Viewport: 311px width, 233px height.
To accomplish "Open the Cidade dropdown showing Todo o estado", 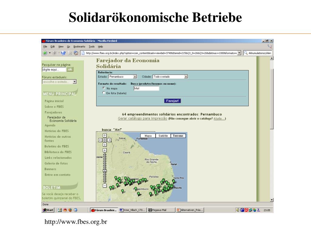I will [x=170, y=77].
